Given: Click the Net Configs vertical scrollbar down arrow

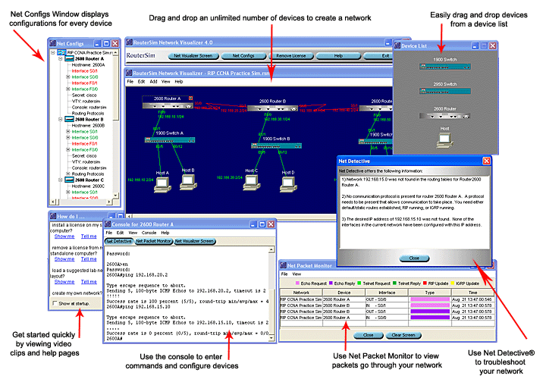Looking at the screenshot, I should tap(116, 196).
